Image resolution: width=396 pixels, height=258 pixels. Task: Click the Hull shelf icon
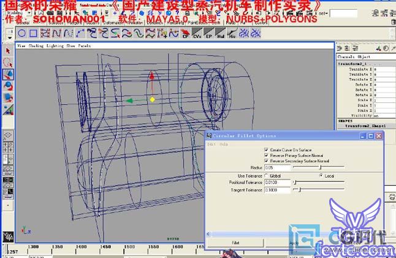221,33
